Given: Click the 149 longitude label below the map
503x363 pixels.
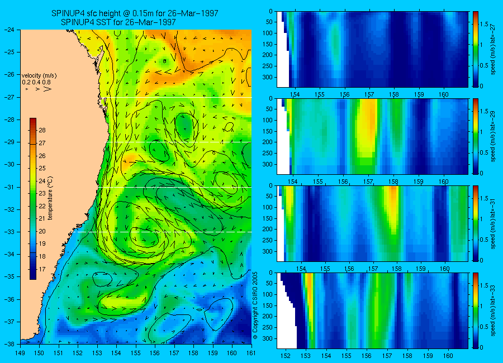Looking at the screenshot, I should [20, 353].
